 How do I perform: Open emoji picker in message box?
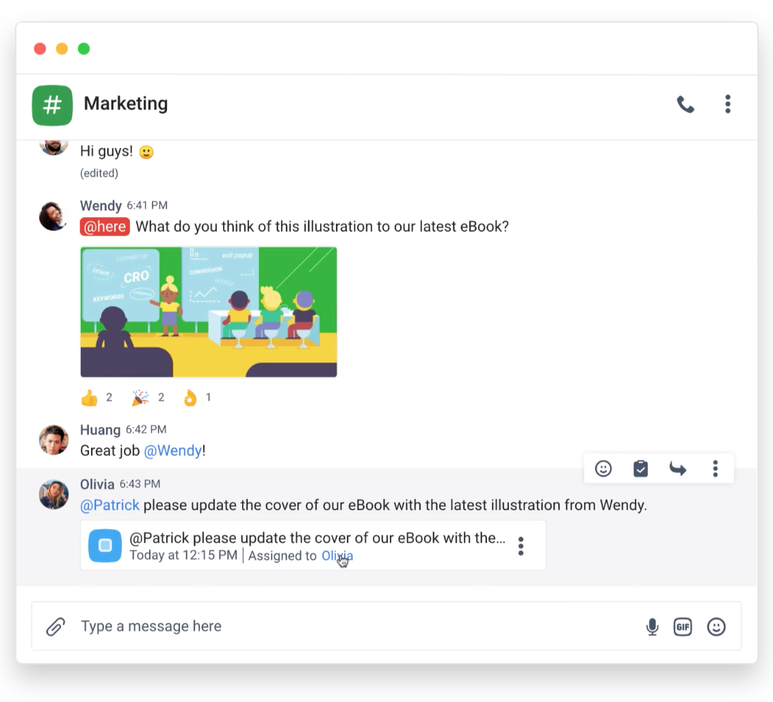pyautogui.click(x=716, y=627)
